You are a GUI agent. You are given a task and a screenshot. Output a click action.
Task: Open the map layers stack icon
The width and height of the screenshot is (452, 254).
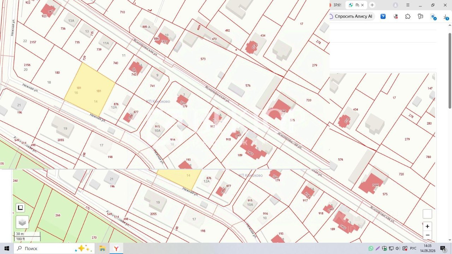[22, 222]
